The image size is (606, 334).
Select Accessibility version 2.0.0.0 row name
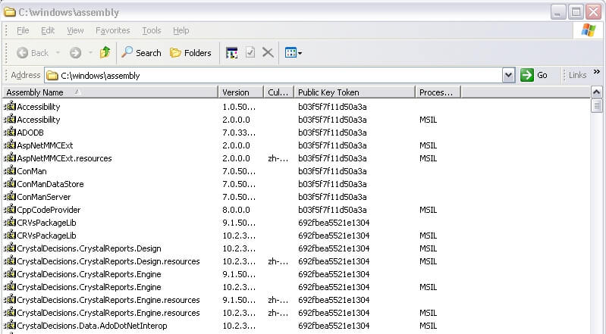click(x=39, y=120)
